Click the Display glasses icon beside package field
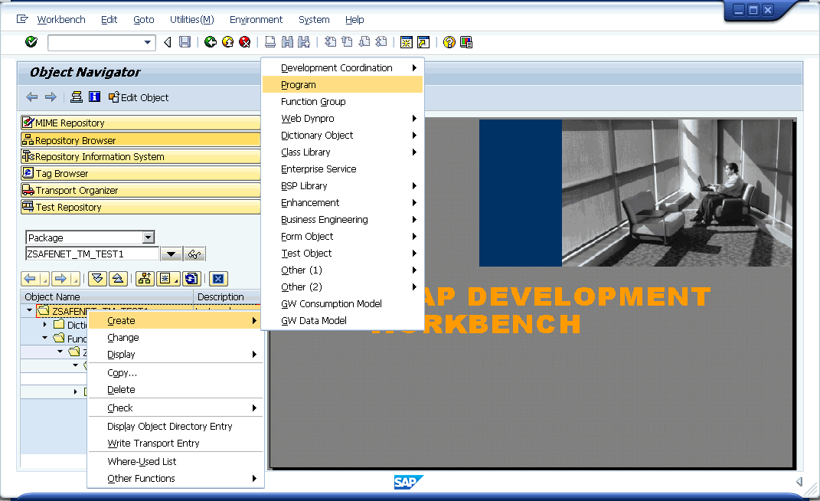820x501 pixels. tap(194, 254)
